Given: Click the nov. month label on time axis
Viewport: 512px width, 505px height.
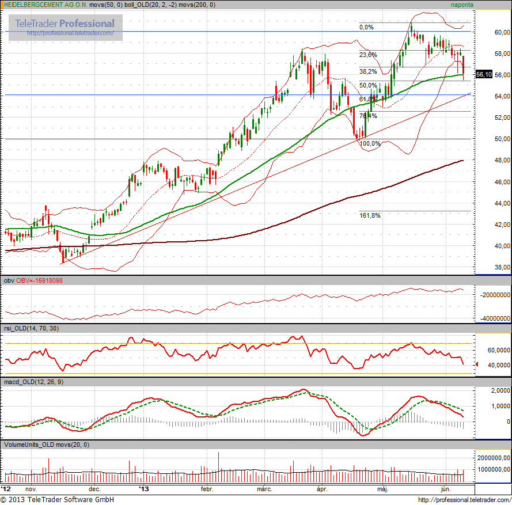Looking at the screenshot, I should [x=31, y=489].
